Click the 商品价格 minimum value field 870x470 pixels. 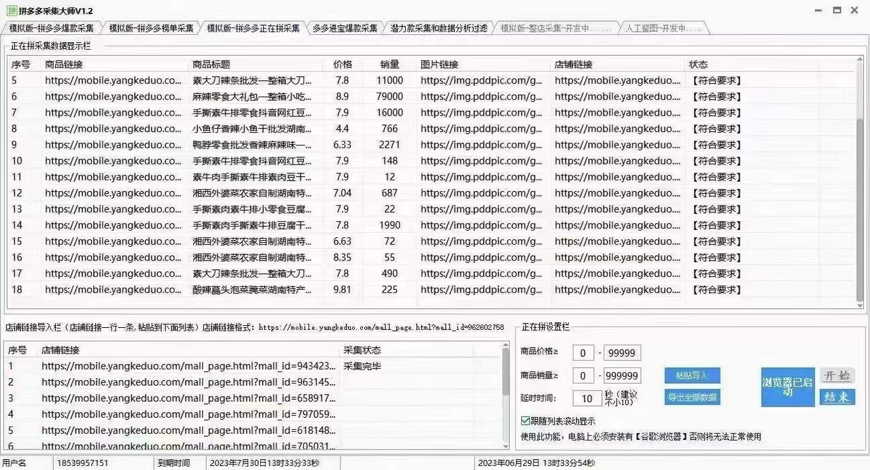(x=583, y=353)
